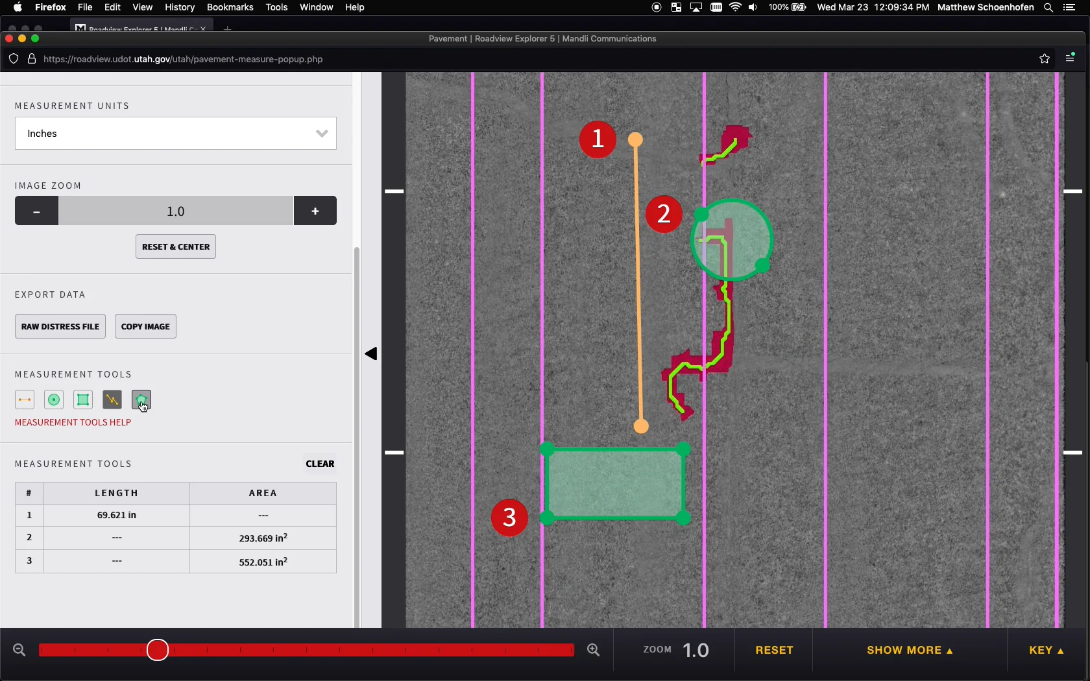
Task: Click macOS Wi-Fi status icon
Action: [734, 8]
